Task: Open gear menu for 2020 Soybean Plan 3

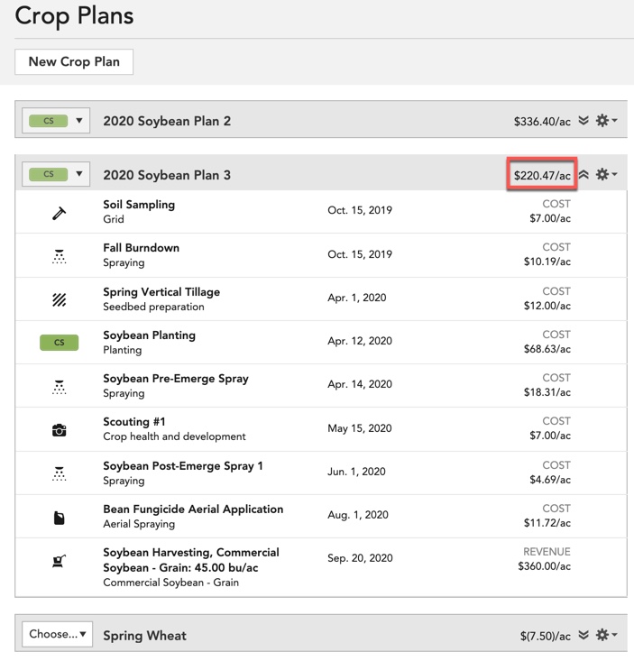Action: pyautogui.click(x=606, y=174)
